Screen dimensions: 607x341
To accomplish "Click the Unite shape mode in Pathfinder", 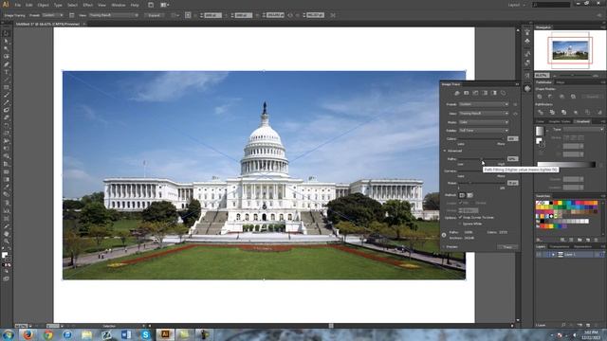I will point(540,97).
